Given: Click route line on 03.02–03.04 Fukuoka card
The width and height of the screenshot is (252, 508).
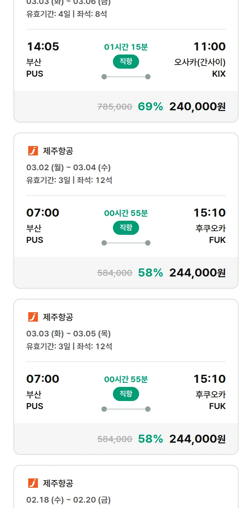Looking at the screenshot, I should (x=126, y=243).
